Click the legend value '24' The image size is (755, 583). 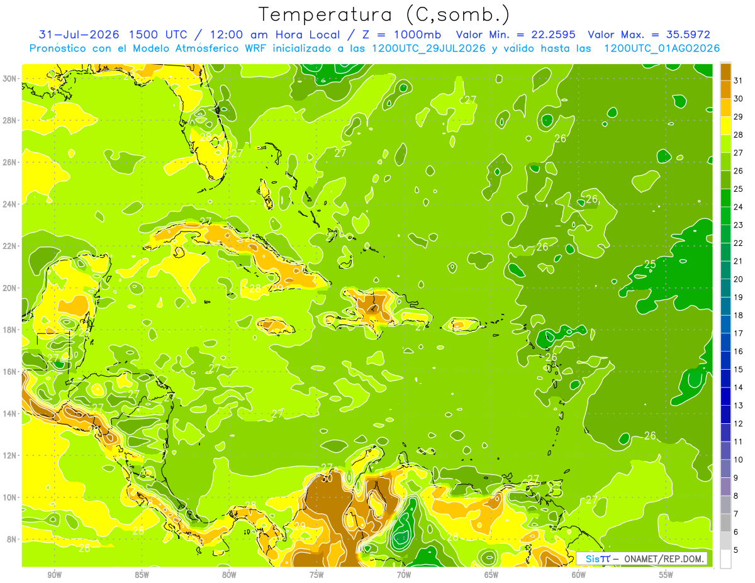click(x=738, y=207)
